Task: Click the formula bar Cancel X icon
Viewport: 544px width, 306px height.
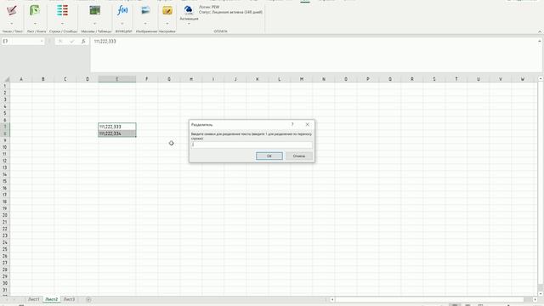Action: [60, 42]
